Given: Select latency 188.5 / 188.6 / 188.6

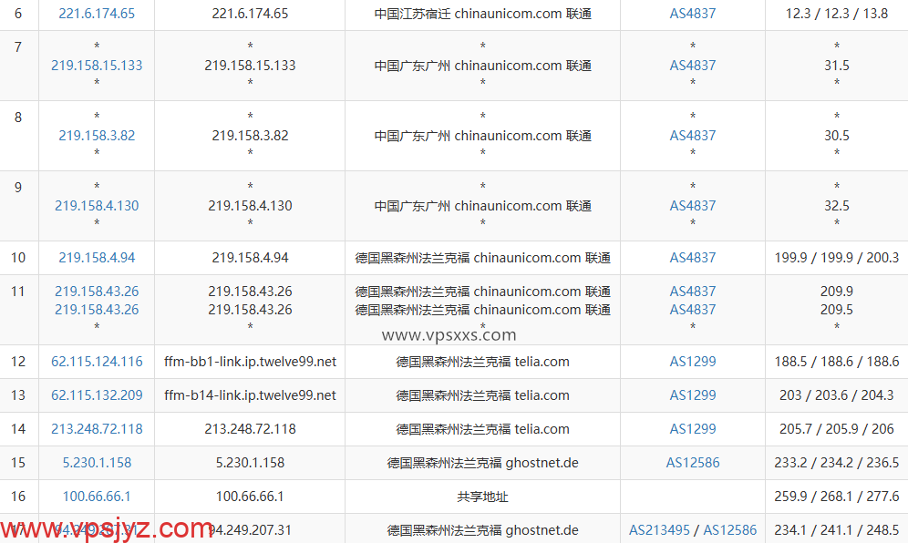Looking at the screenshot, I should [x=836, y=362].
